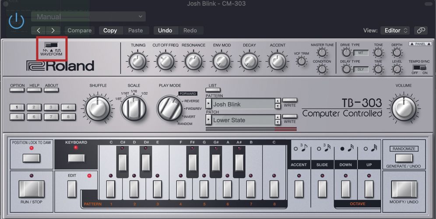
Task: Click the TONE knob
Action: 378,52
